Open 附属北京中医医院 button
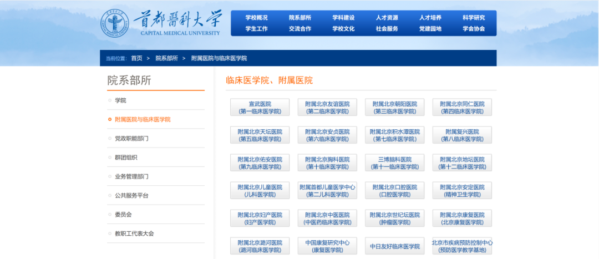599x259 pixels. coord(327,218)
